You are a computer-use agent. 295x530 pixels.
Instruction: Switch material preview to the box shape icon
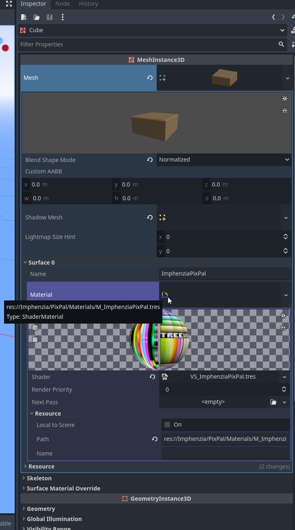35,339
